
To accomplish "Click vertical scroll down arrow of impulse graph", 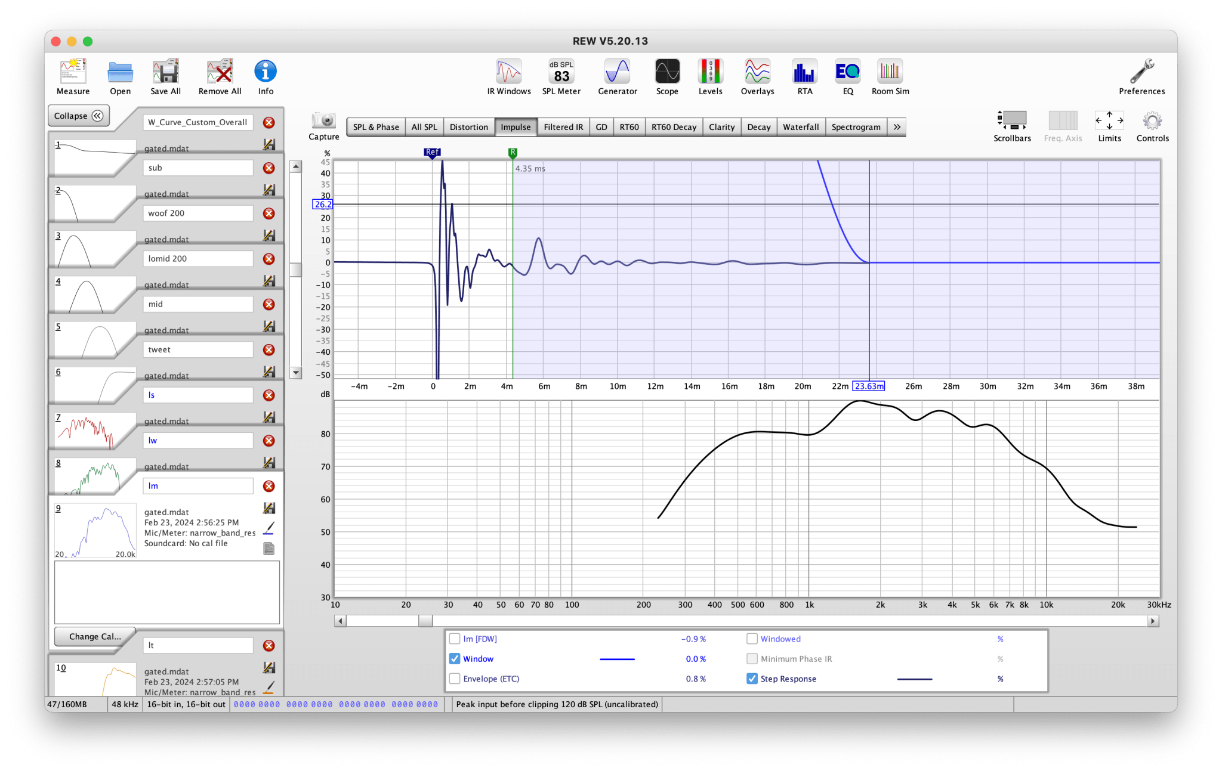I will tap(295, 373).
